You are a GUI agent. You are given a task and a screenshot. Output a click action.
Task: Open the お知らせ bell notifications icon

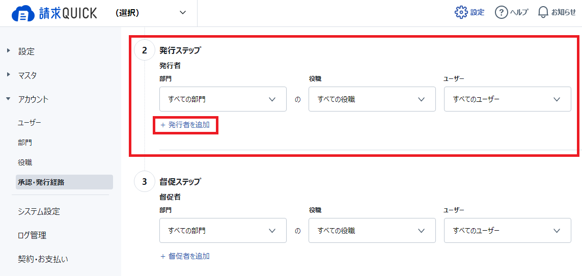click(543, 12)
